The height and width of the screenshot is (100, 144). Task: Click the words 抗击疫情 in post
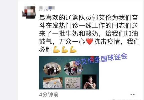tap(107, 41)
